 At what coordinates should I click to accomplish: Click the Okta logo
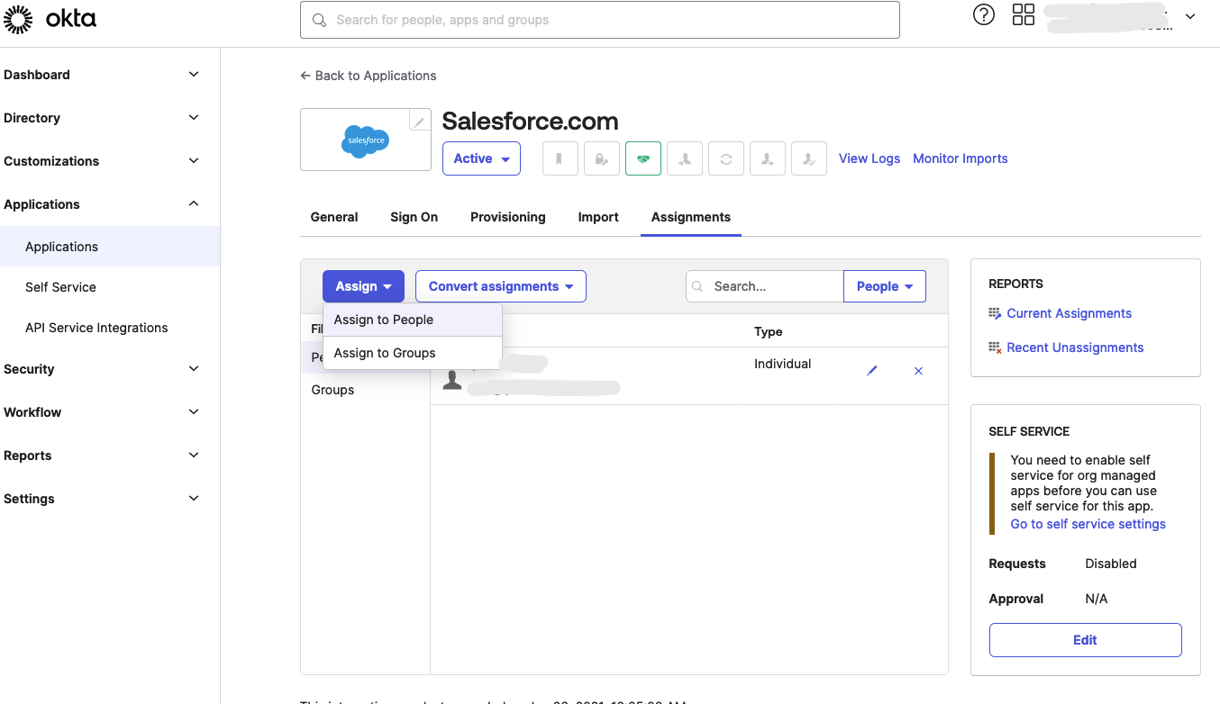coord(50,19)
